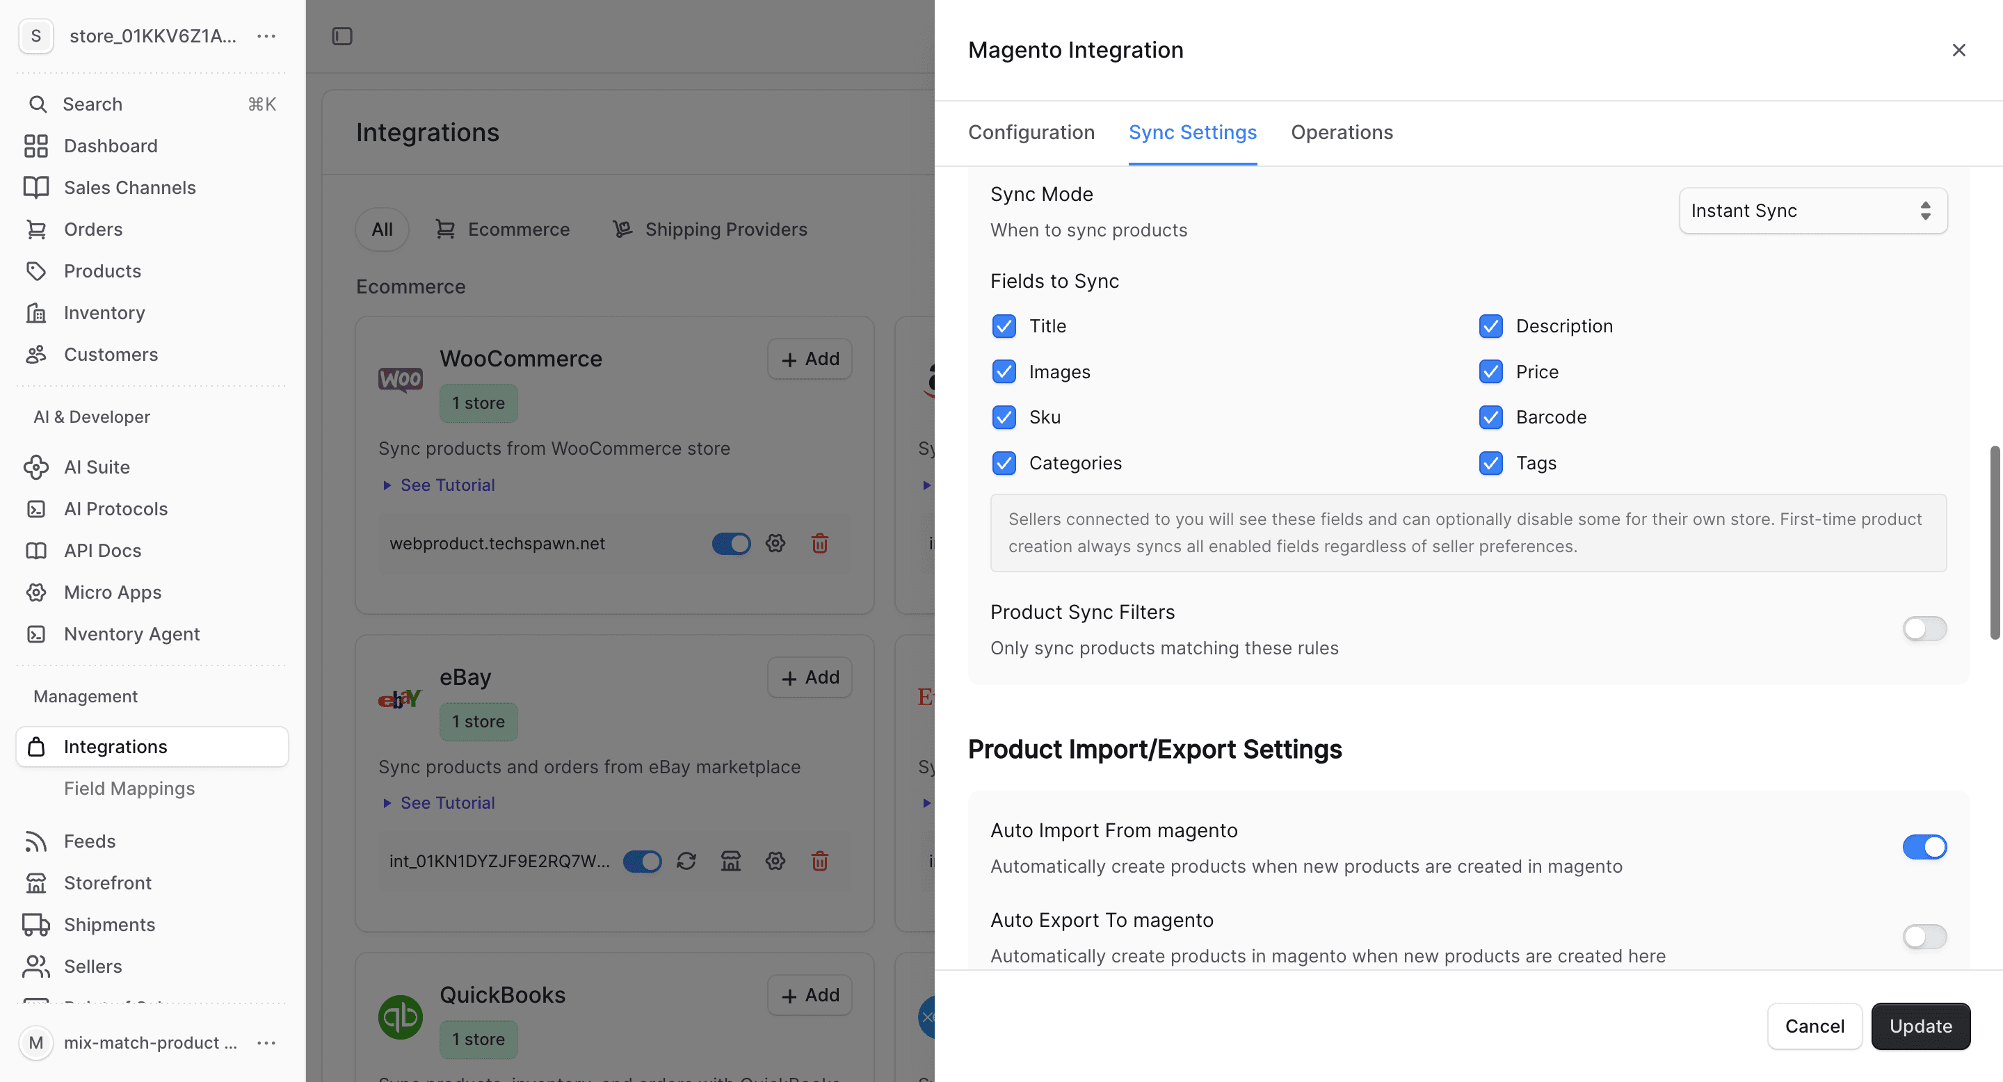
Task: Open the mix-match-product account ellipsis menu
Action: tap(266, 1043)
